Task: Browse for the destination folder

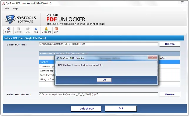Action: point(170,94)
